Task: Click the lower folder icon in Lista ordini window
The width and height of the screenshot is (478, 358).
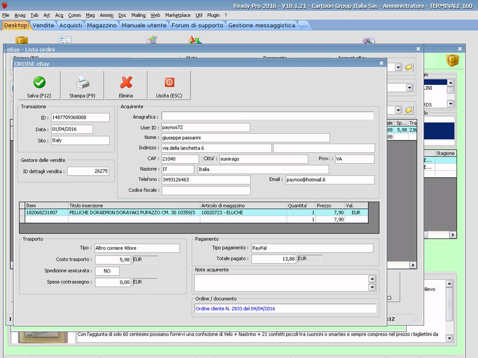Action: (x=409, y=109)
